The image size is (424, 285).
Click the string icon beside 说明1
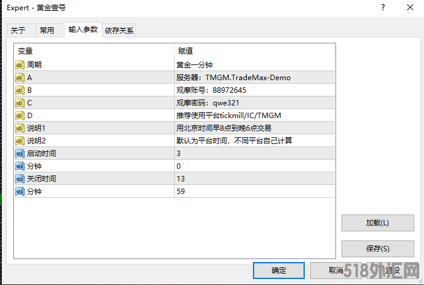(x=20, y=128)
